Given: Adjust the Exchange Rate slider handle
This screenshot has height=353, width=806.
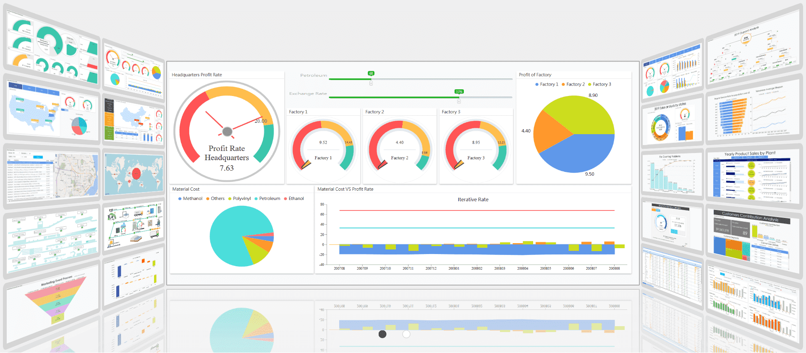Looking at the screenshot, I should [459, 101].
